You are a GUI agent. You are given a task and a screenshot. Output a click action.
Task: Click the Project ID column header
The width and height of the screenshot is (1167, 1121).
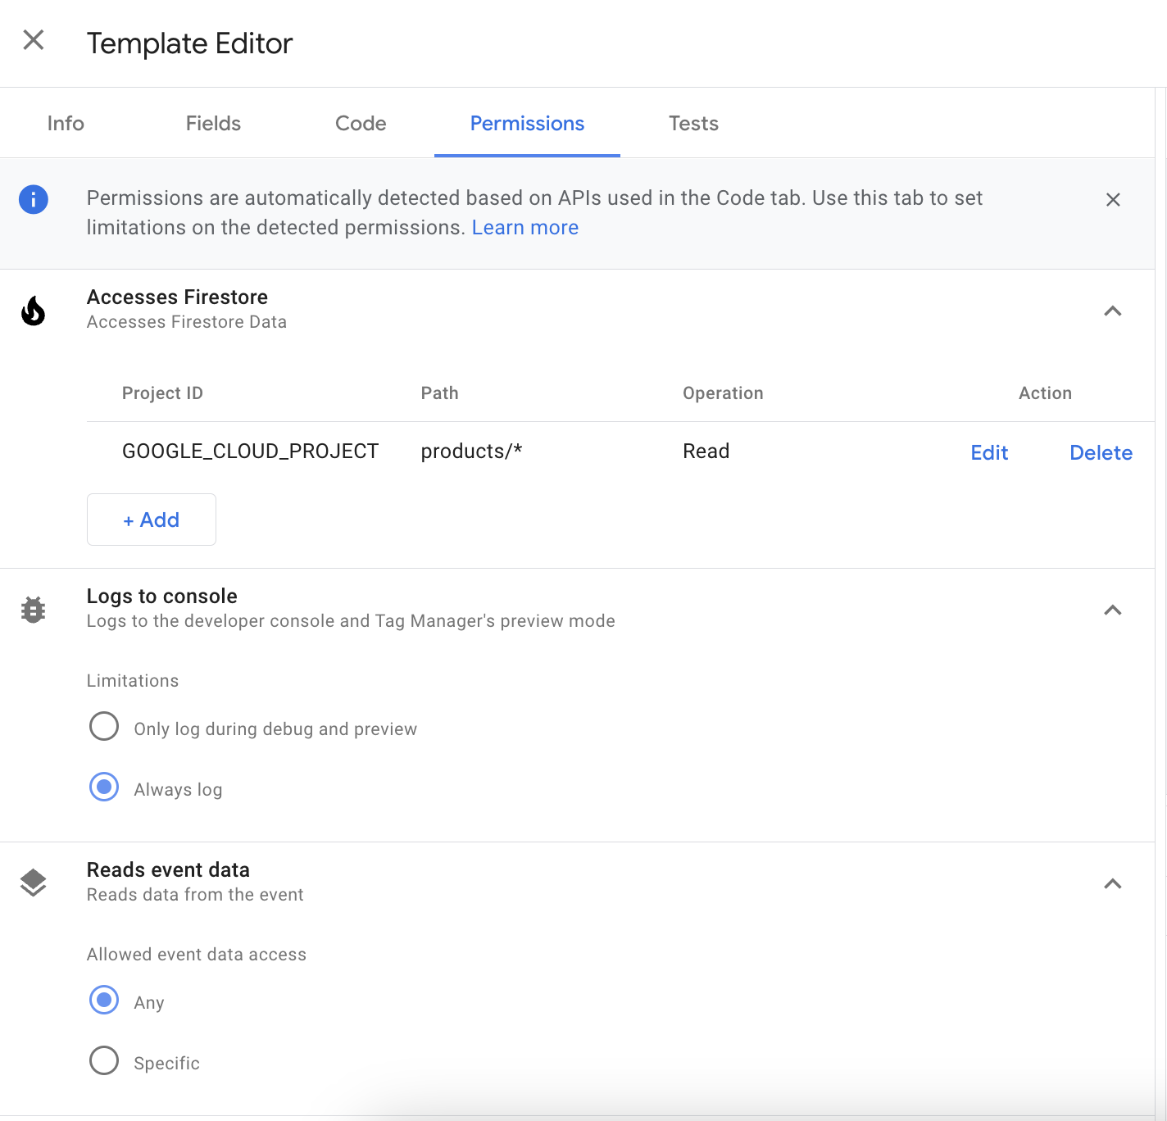pyautogui.click(x=162, y=393)
